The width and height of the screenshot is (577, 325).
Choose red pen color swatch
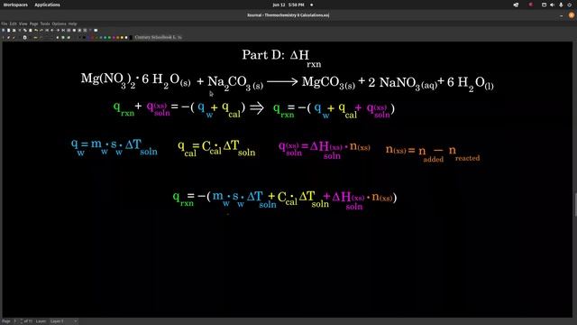(92, 37)
